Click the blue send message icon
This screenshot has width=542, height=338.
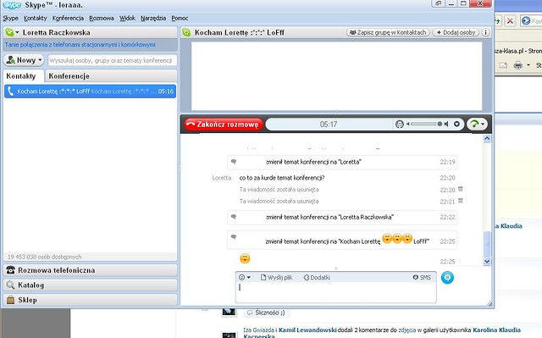tap(447, 278)
